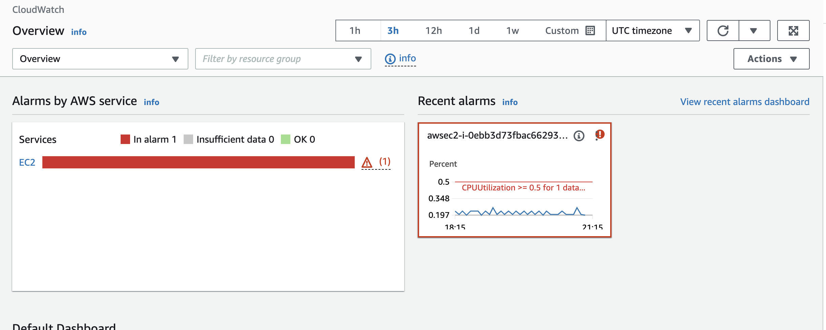826x330 pixels.
Task: Click the red EC2 alarm bar
Action: [x=198, y=162]
